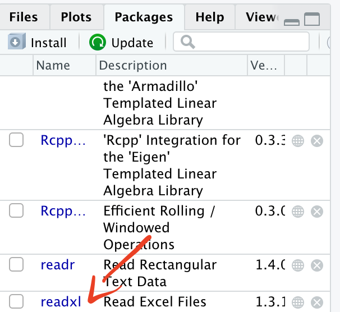The width and height of the screenshot is (340, 312).
Task: Open globe link for RcppRoll row
Action: click(298, 212)
